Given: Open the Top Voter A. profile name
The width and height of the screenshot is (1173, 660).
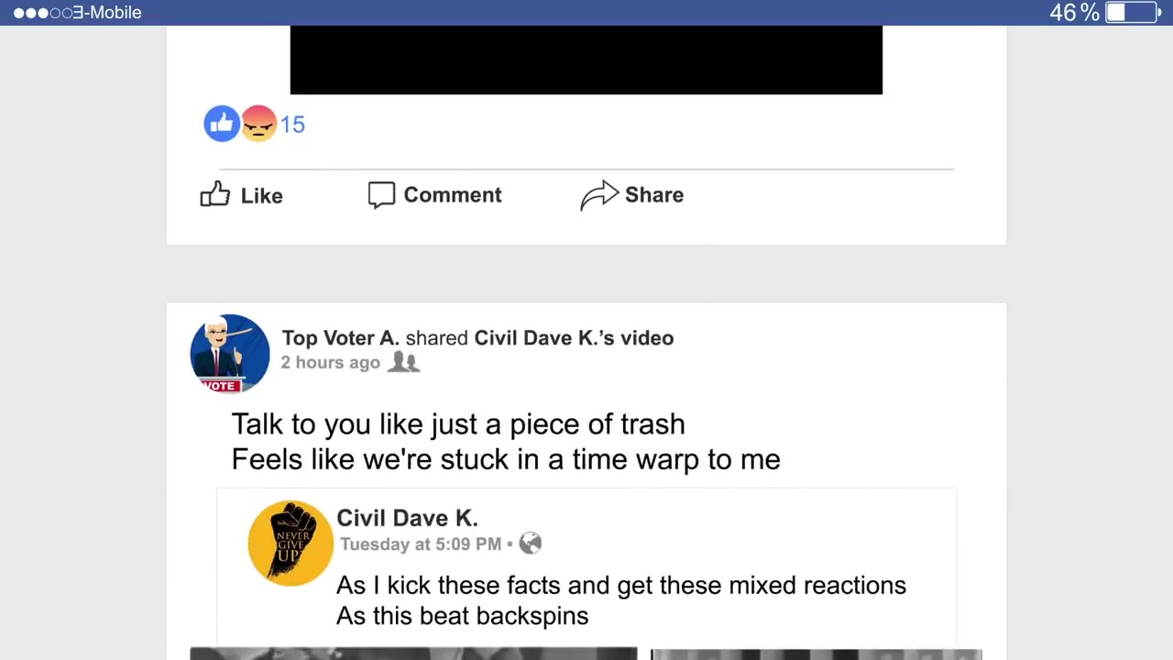Looking at the screenshot, I should tap(340, 338).
